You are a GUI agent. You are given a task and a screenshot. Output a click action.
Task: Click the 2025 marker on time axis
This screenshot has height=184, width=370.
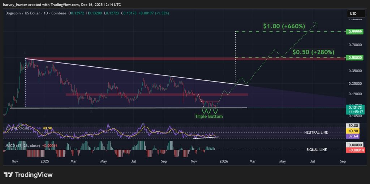(45, 161)
